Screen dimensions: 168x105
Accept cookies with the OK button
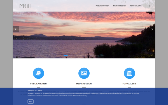[x=31, y=102]
